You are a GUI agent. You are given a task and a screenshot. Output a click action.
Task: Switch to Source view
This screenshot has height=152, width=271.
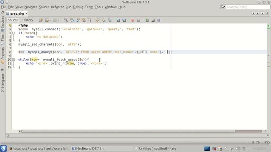pyautogui.click(x=13, y=20)
